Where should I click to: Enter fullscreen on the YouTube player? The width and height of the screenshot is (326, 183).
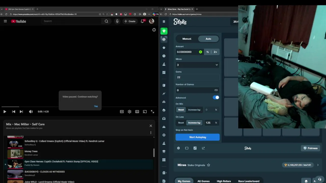click(x=152, y=112)
